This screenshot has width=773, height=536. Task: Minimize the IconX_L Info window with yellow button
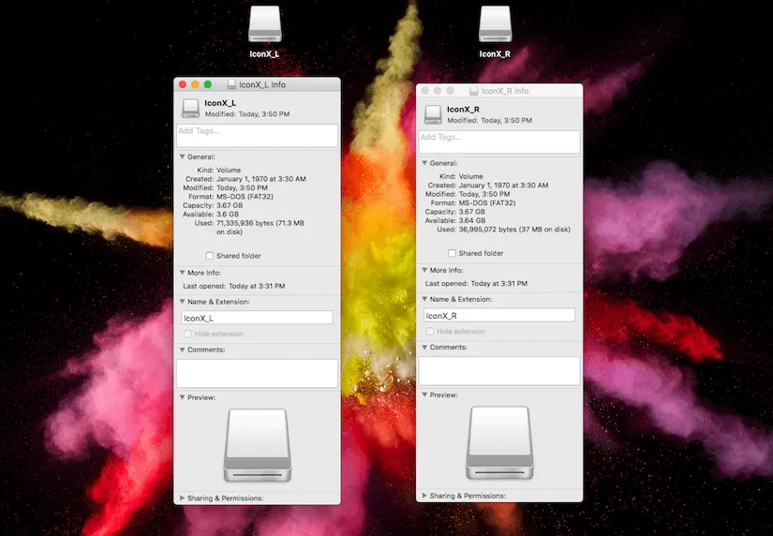point(195,85)
